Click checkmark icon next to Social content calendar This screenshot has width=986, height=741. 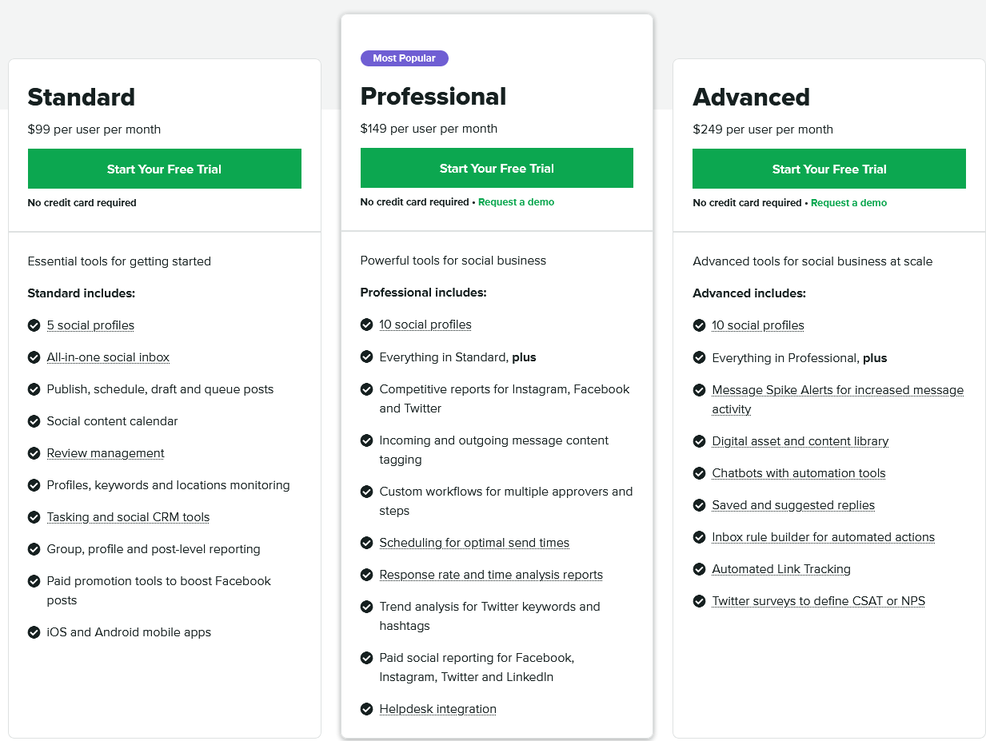[34, 421]
